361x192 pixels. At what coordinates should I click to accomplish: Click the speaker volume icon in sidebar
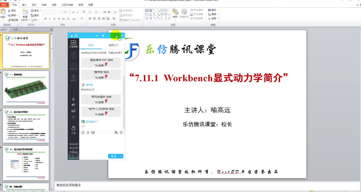[x=73, y=105]
